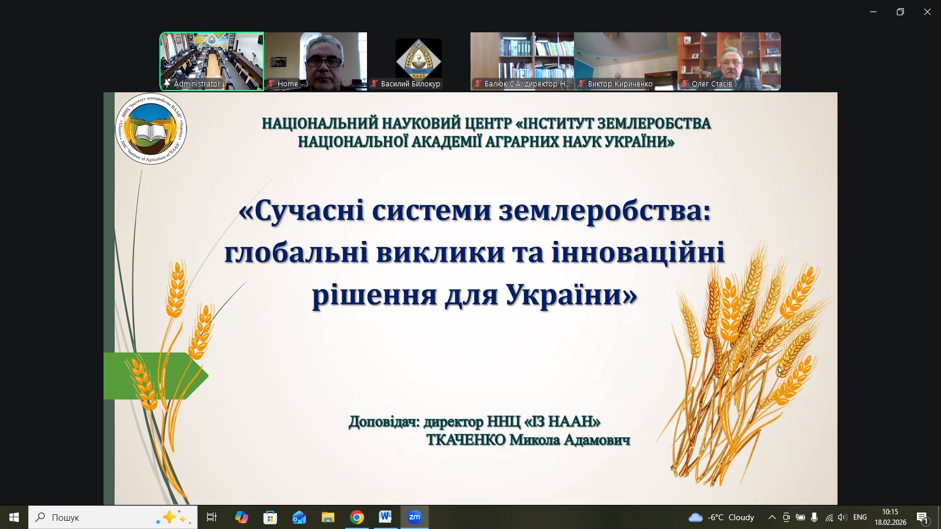
Task: Open the Wi-Fi network tray icon
Action: click(829, 517)
